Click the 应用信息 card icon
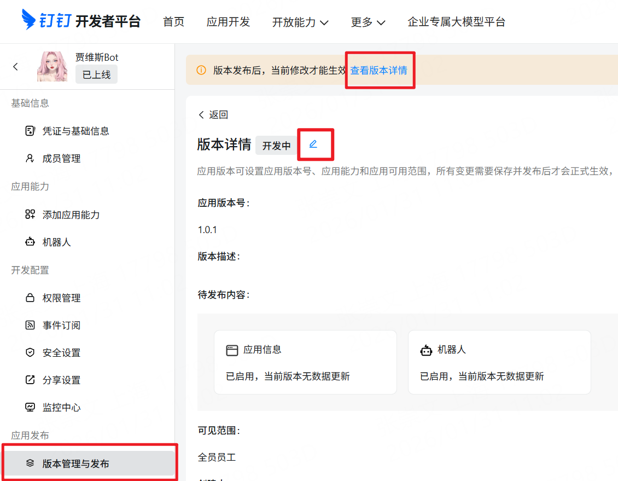The image size is (618, 481). pos(232,350)
